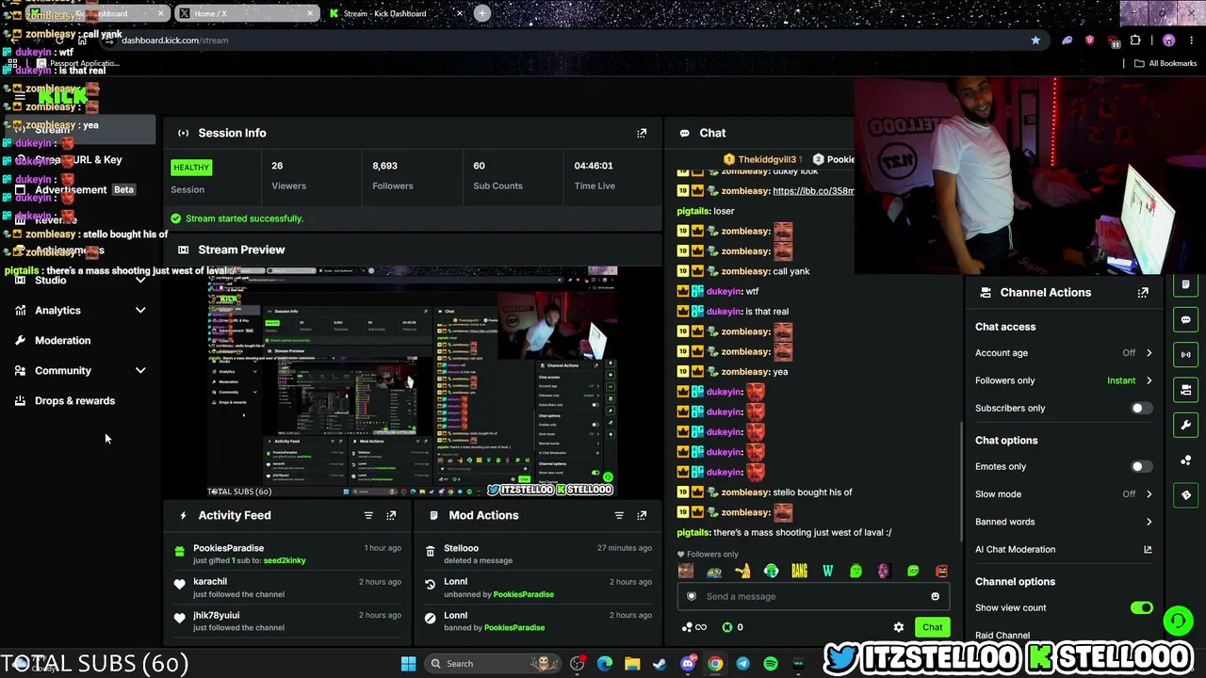The image size is (1206, 678).
Task: Open the ibb.co link in chat
Action: [813, 191]
